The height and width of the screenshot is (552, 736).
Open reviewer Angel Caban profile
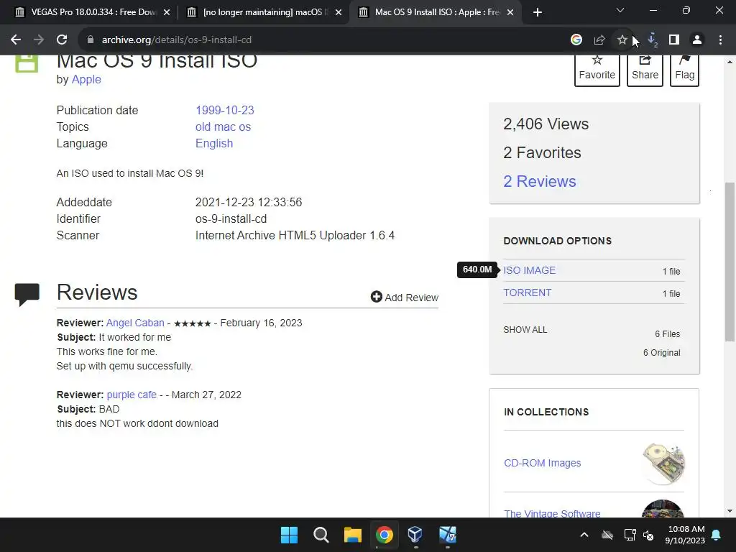pos(135,323)
